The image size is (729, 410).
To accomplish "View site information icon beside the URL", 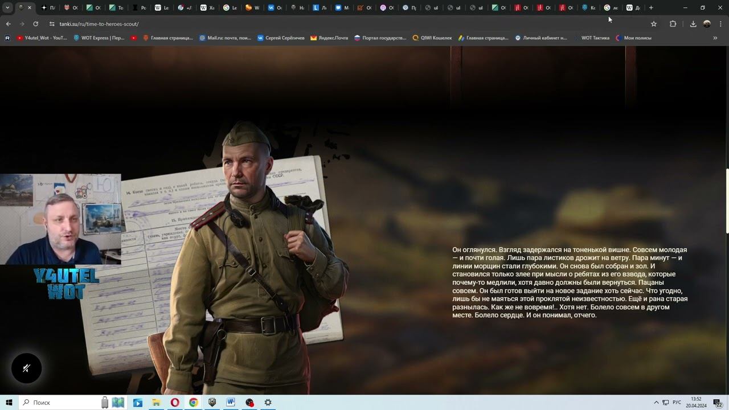I will [x=52, y=24].
